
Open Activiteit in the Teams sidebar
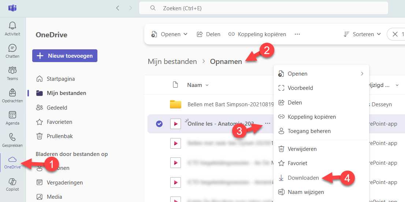(12, 29)
